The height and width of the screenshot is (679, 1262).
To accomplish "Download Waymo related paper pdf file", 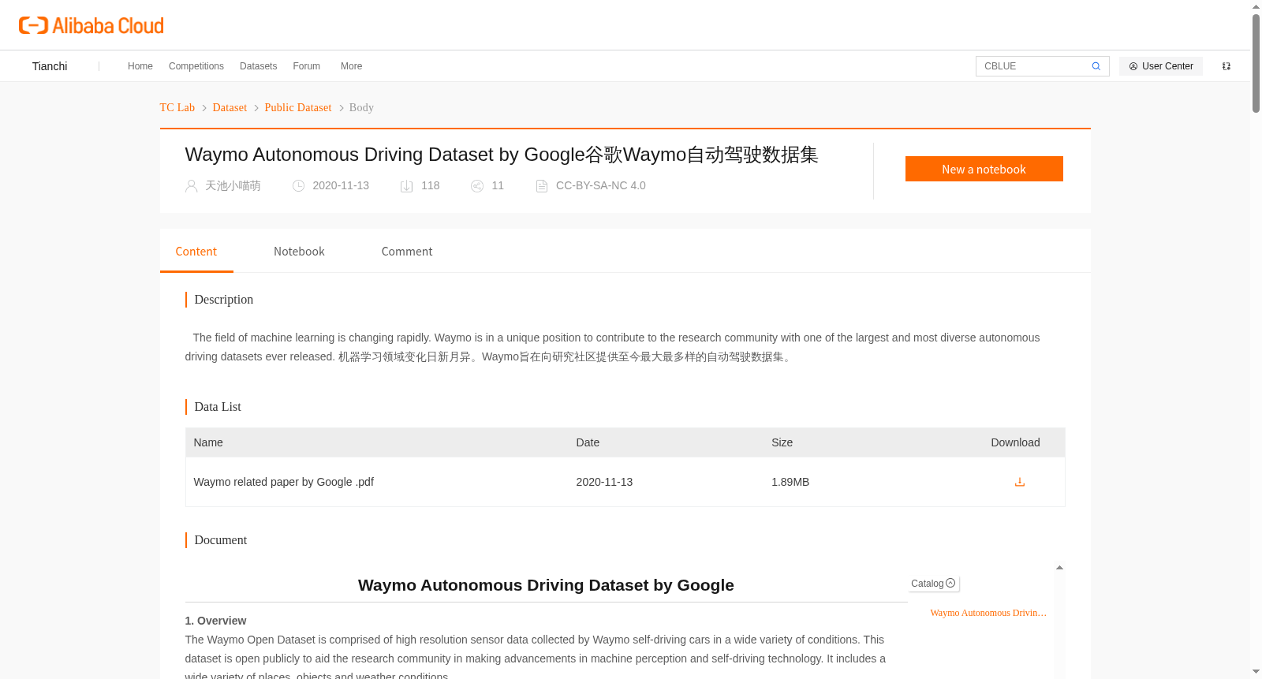I will (1020, 482).
